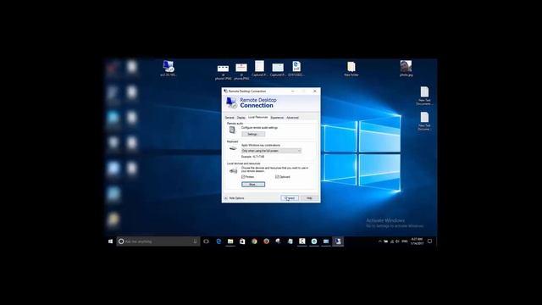Launch Microsoft Edge from the taskbar

click(x=218, y=241)
